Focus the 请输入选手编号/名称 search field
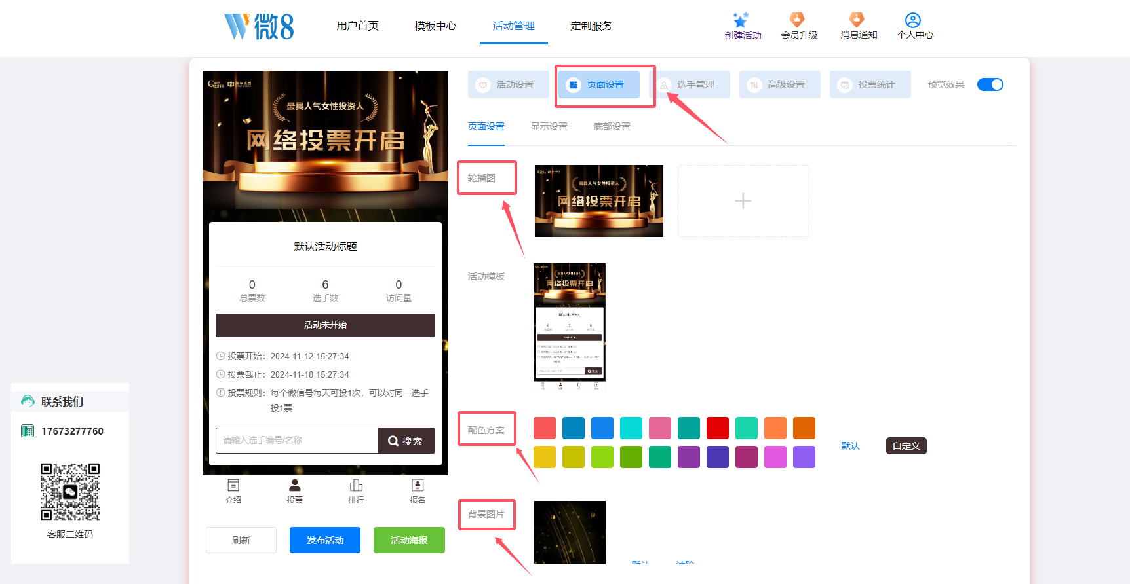 click(297, 441)
